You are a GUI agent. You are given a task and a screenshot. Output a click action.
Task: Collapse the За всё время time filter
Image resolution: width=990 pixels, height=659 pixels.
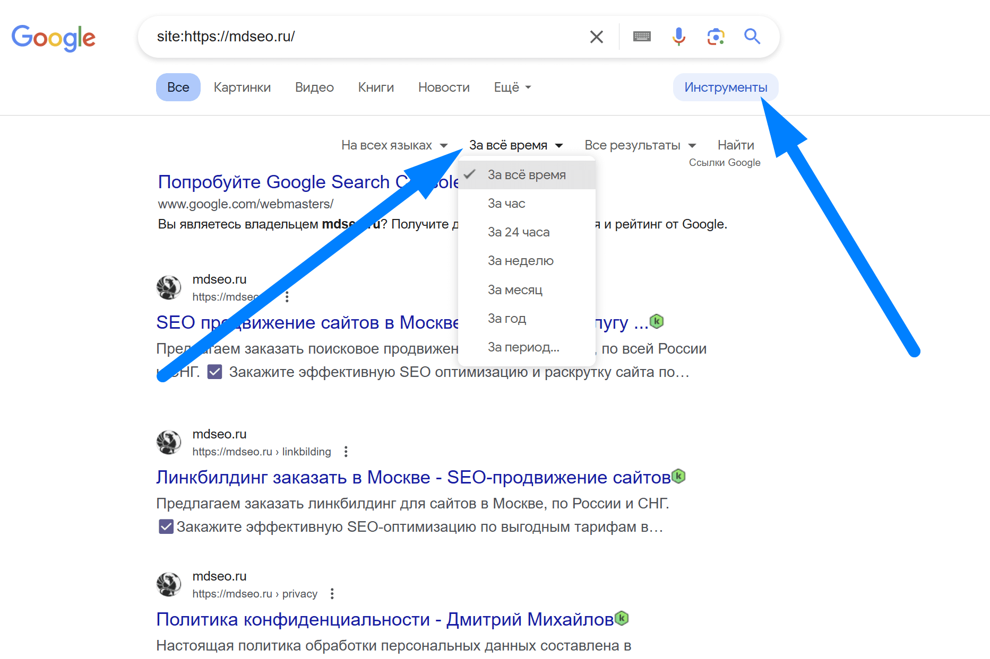pos(516,145)
